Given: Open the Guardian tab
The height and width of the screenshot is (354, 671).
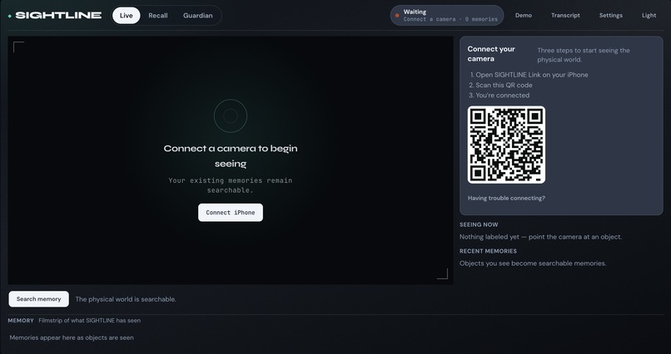Looking at the screenshot, I should [197, 15].
